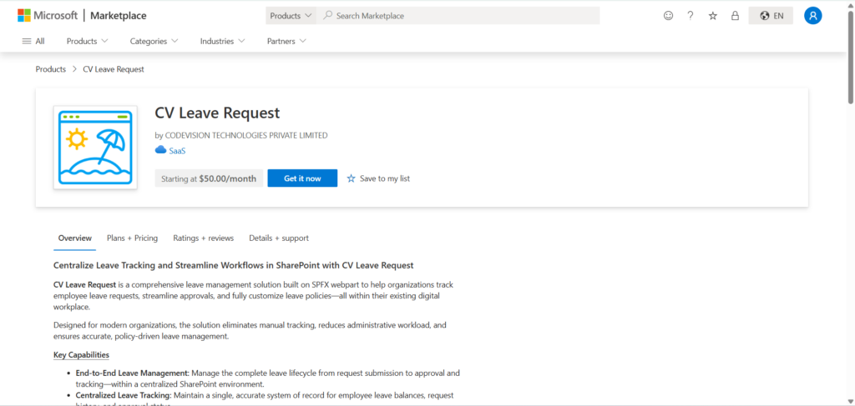Go to Products breadcrumb
This screenshot has height=406, width=855.
51,69
